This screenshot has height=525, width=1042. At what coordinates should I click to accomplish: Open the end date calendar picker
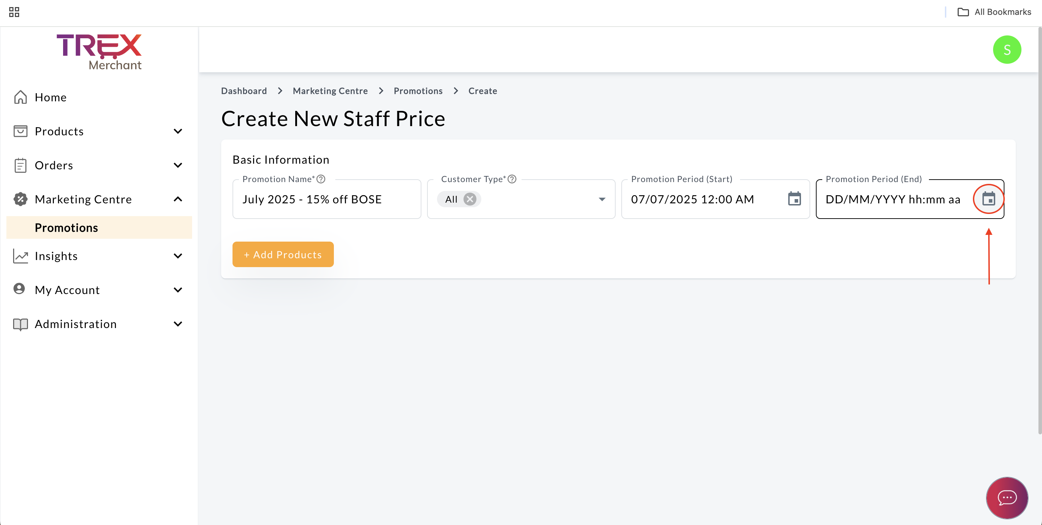tap(988, 199)
